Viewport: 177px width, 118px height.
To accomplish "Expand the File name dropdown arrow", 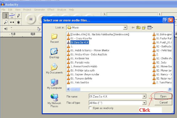I will pyautogui.click(x=144, y=96).
